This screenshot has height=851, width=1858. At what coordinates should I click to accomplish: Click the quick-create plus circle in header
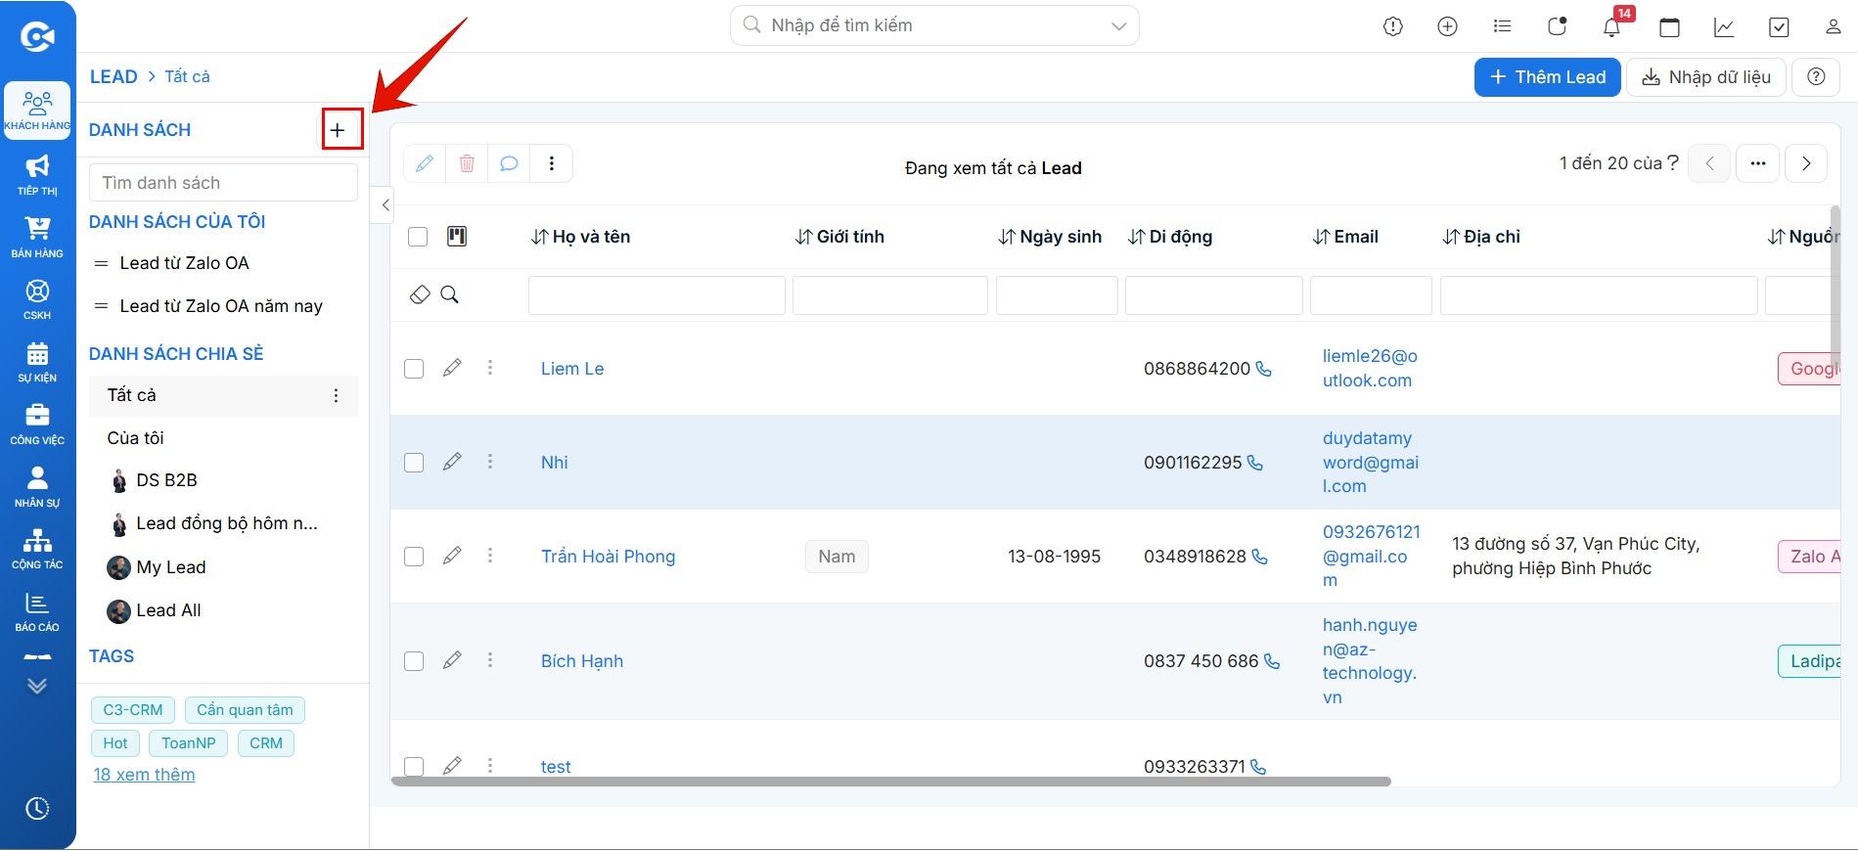tap(1447, 26)
